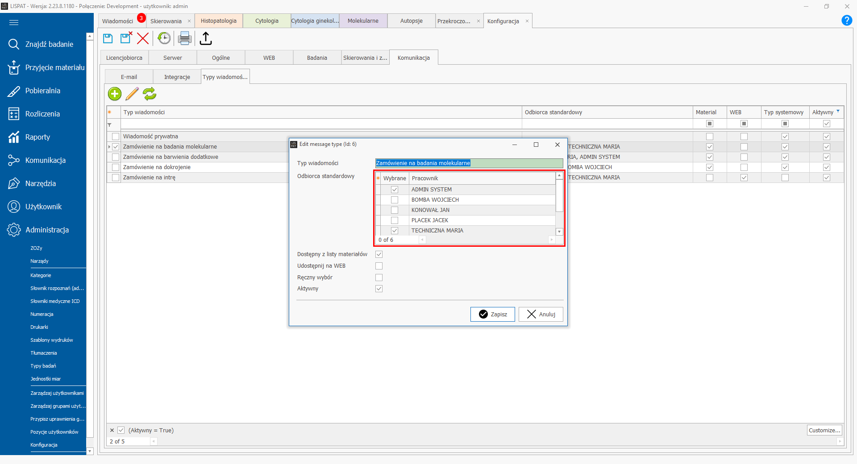Open the blue help question mark icon

coord(846,21)
